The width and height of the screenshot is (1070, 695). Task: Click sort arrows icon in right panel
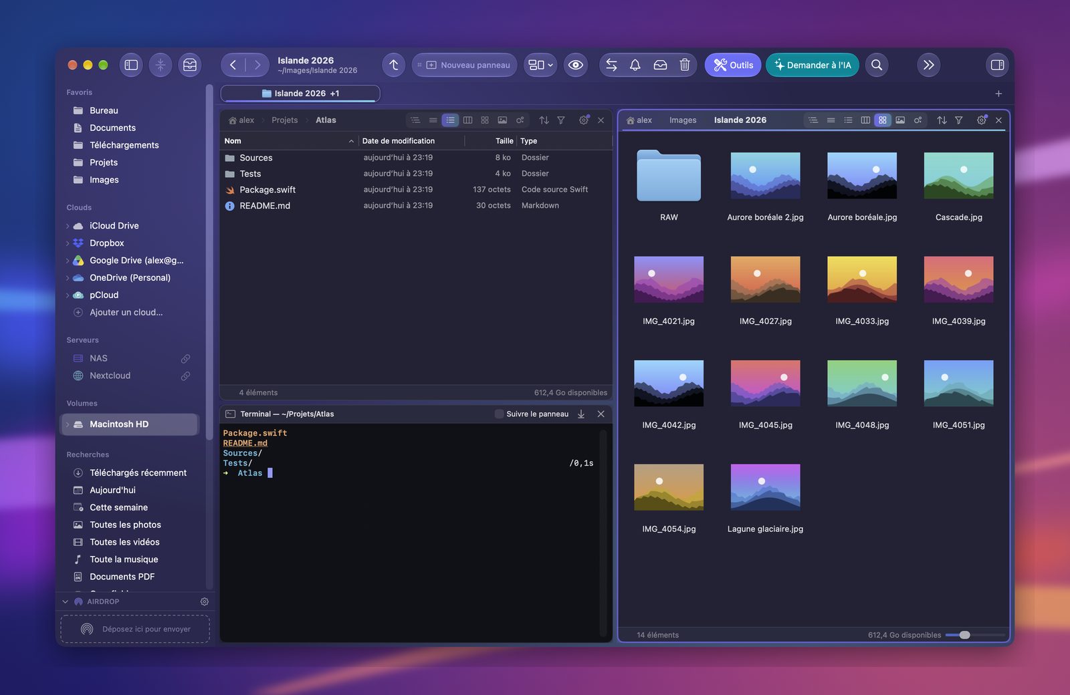click(942, 120)
